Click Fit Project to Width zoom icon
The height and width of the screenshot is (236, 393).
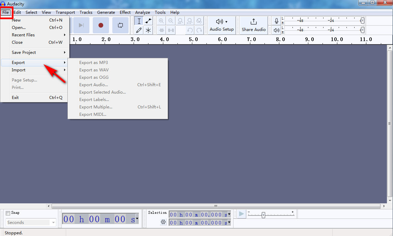190,21
